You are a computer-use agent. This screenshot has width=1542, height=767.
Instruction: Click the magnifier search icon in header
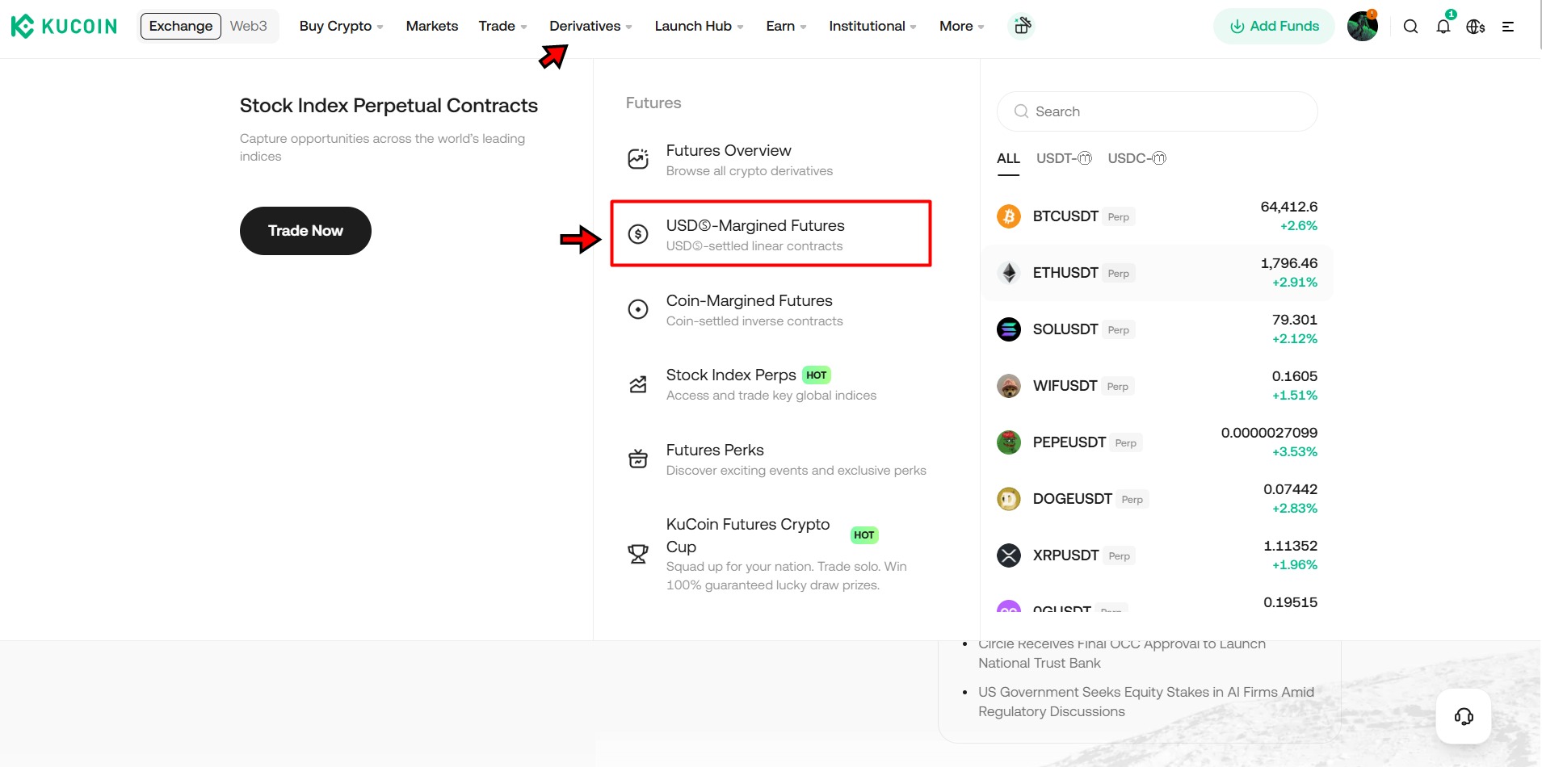pos(1410,27)
